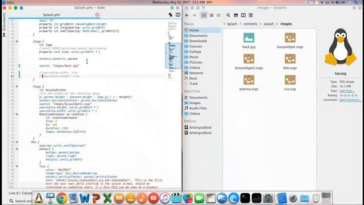Viewport: 364px width, 205px height.
Task: Toggle Dolphin image preview button
Action: [236, 15]
